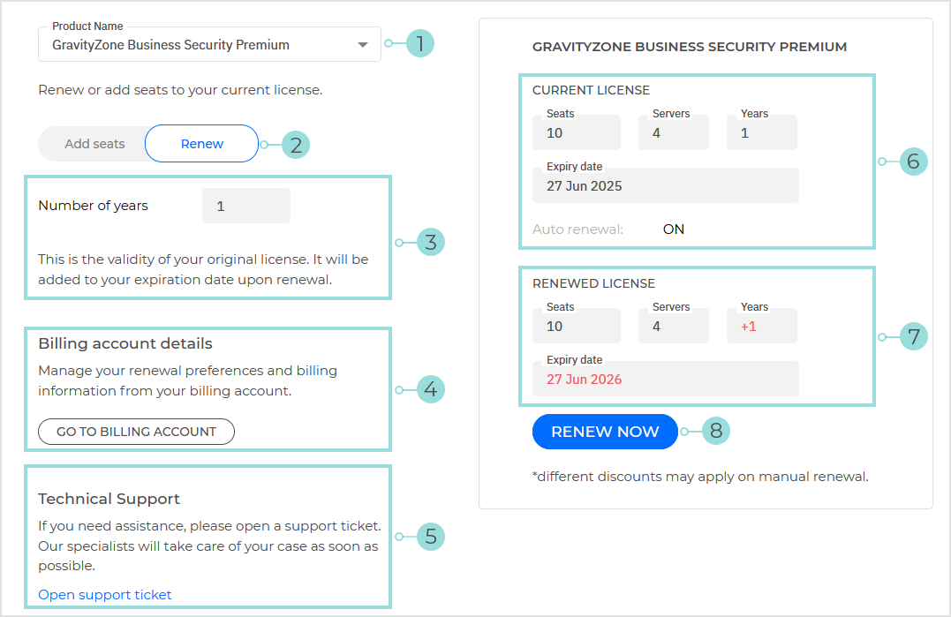The width and height of the screenshot is (951, 617).
Task: Select the renewed license Years field
Action: pos(761,327)
